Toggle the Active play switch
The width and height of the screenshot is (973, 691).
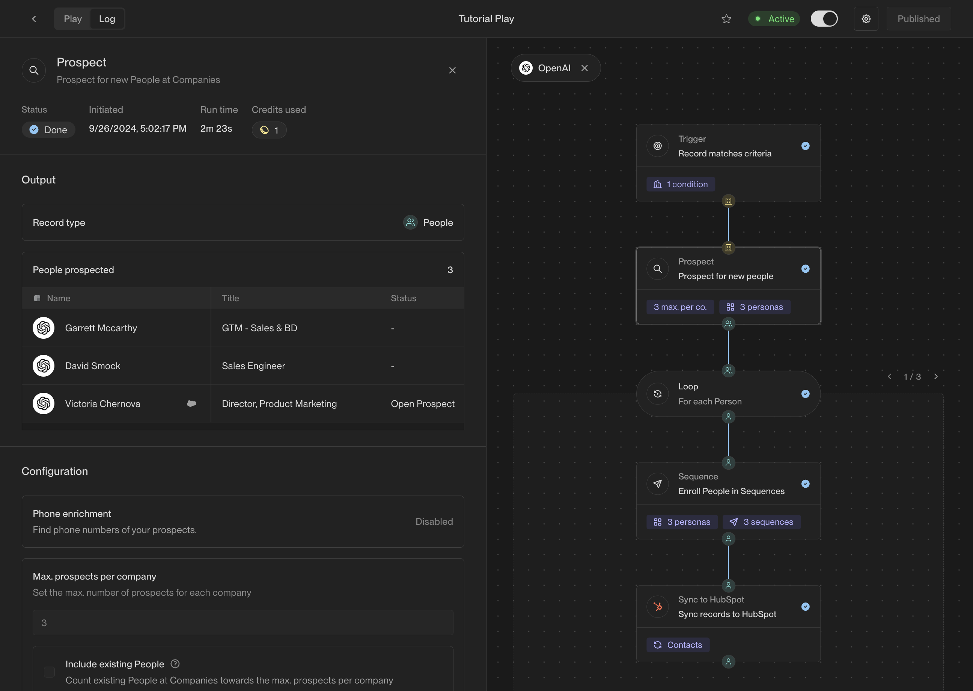click(x=824, y=19)
